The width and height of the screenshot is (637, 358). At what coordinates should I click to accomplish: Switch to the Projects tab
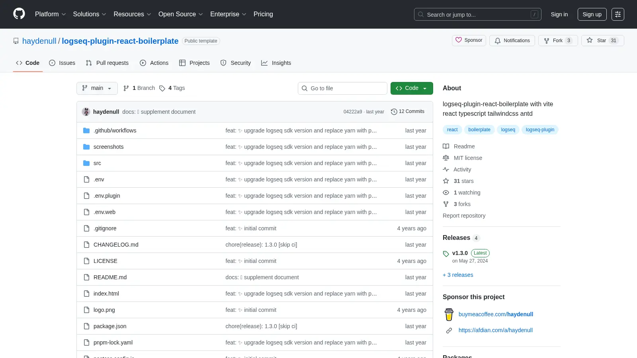click(x=194, y=63)
